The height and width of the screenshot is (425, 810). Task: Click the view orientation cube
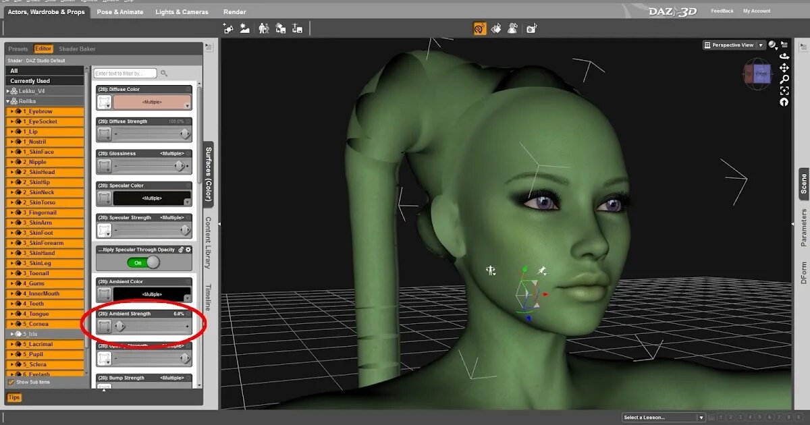coord(756,73)
